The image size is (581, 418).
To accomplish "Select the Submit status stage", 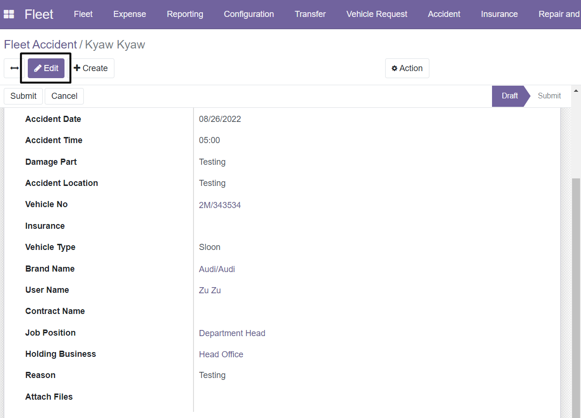I will click(x=549, y=96).
